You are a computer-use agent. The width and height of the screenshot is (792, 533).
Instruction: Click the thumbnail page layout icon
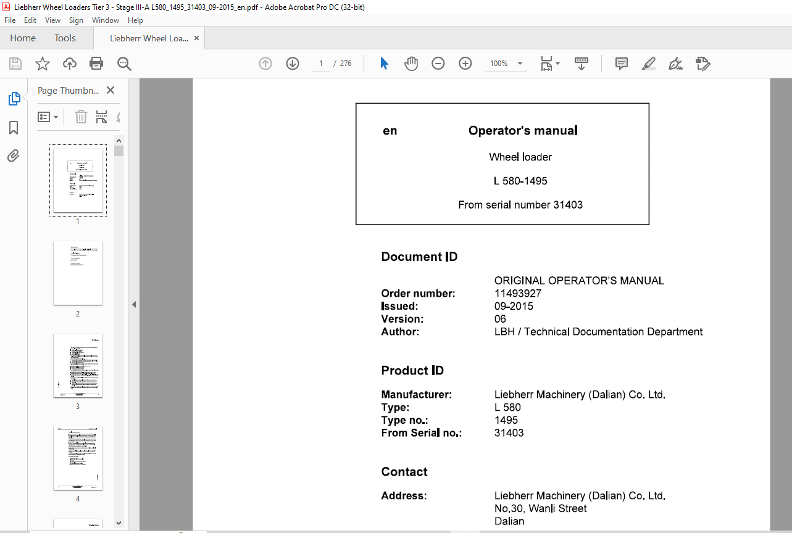pos(102,117)
